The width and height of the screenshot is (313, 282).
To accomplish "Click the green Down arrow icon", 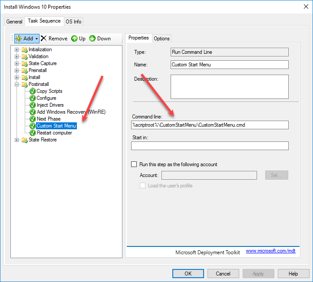I will [92, 39].
